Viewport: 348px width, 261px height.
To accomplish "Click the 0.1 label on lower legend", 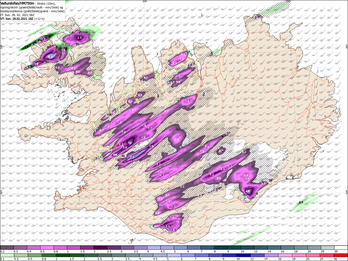I will tap(2, 259).
